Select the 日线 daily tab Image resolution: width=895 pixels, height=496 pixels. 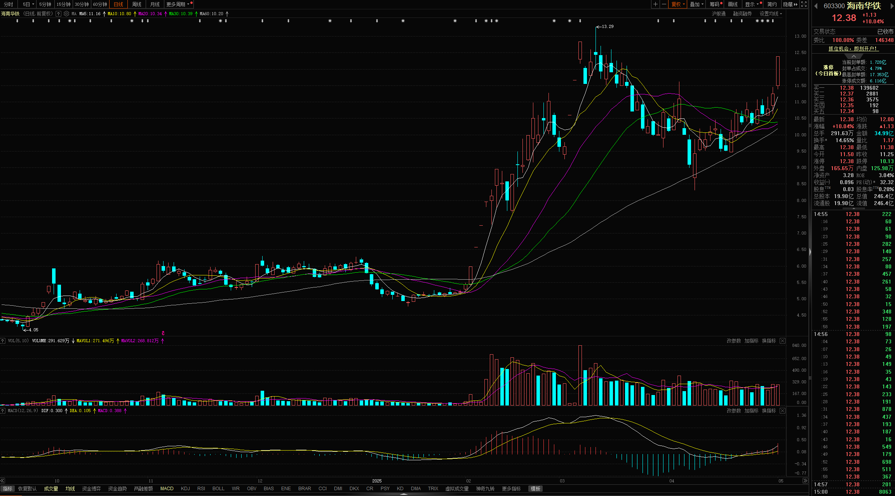tap(118, 4)
